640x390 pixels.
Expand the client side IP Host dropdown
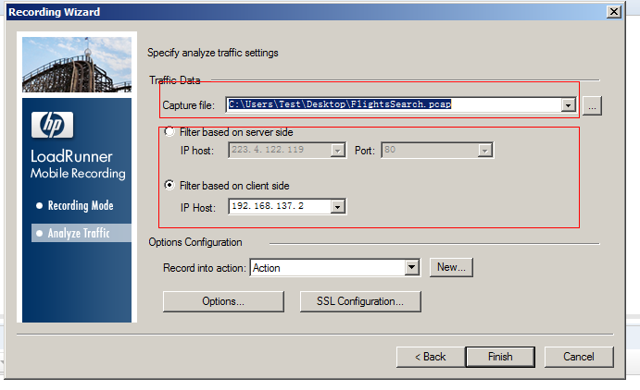click(337, 207)
